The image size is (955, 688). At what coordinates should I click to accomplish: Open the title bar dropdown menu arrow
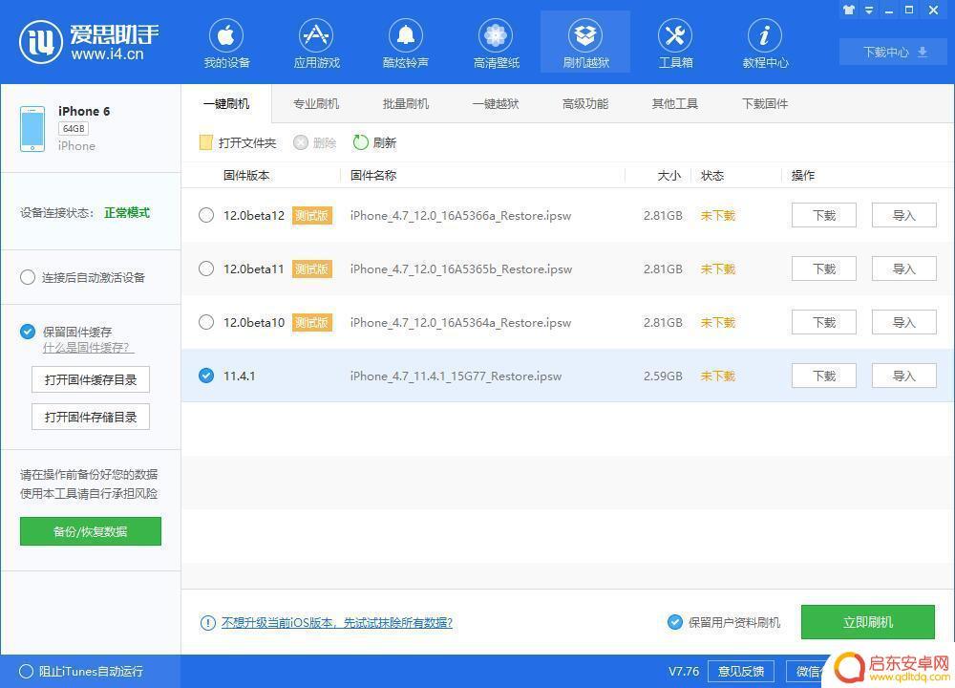pos(869,10)
